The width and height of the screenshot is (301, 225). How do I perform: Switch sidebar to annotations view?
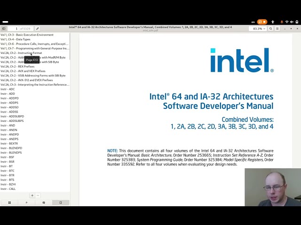coord(44,202)
